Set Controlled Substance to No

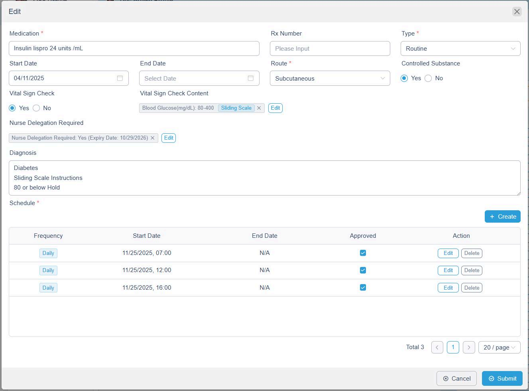[429, 78]
